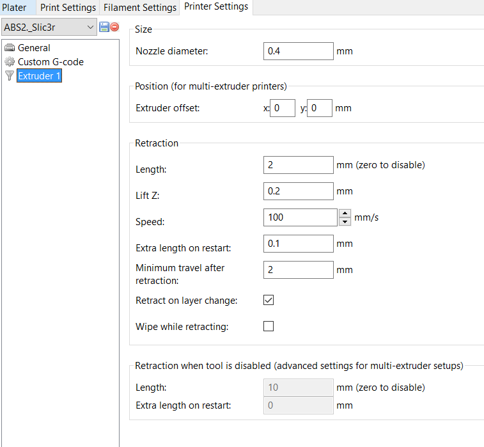Image resolution: width=484 pixels, height=447 pixels.
Task: Click the Extruder 1 funnel icon
Action: (x=10, y=76)
